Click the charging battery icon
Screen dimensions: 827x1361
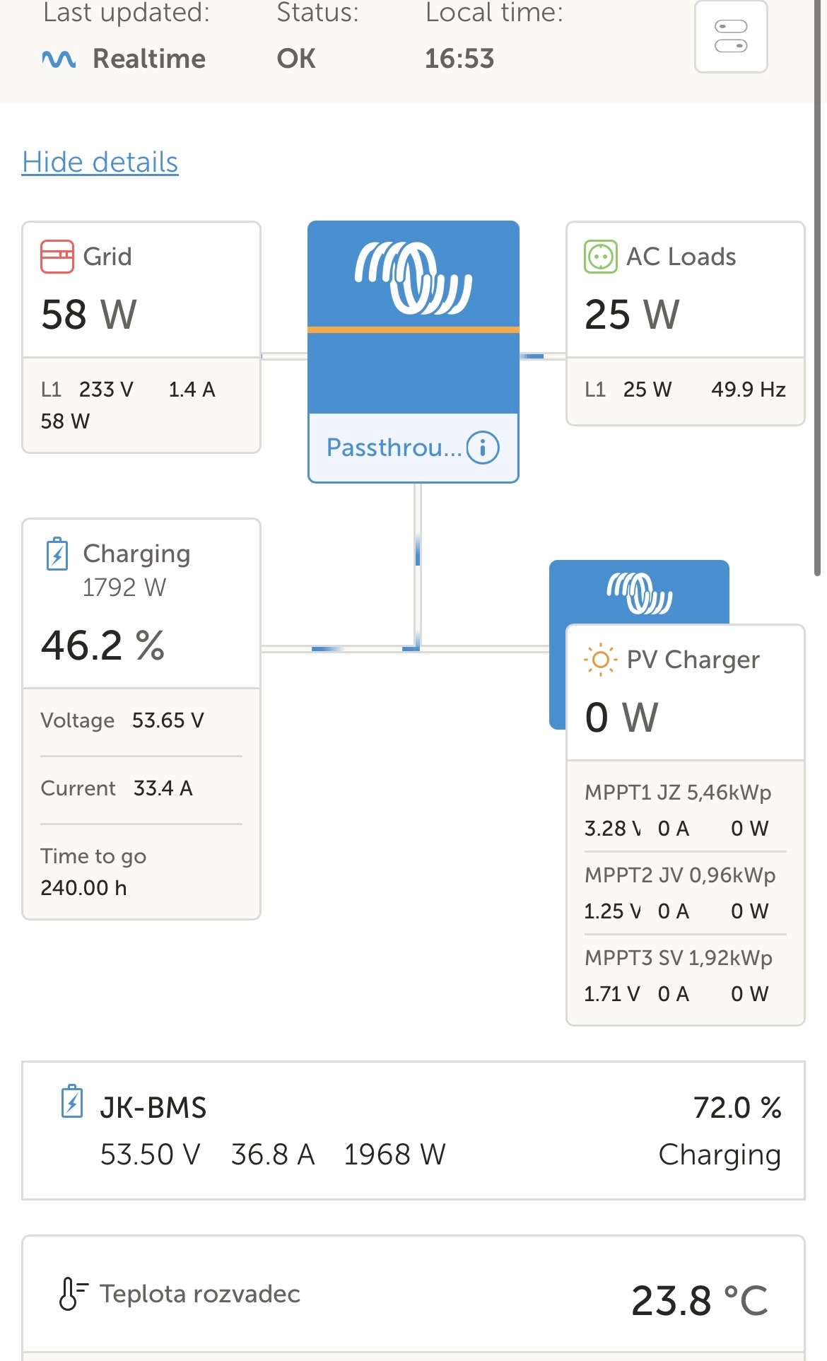pos(57,554)
